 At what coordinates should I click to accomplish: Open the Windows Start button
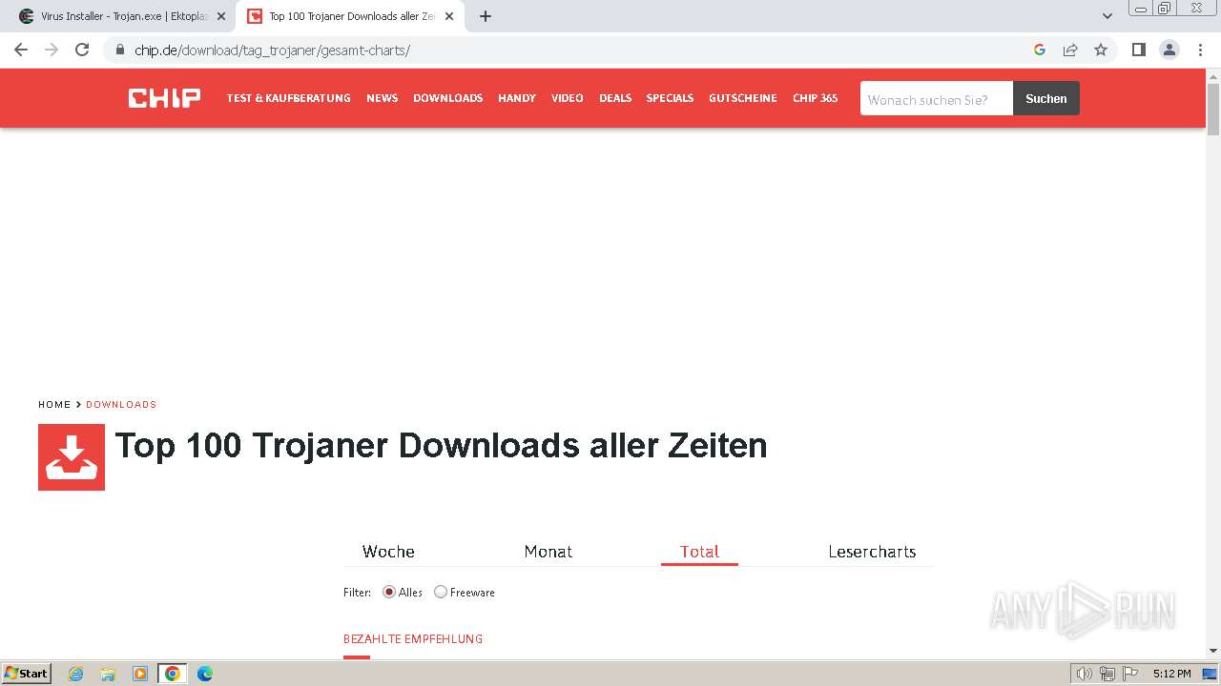click(x=27, y=674)
